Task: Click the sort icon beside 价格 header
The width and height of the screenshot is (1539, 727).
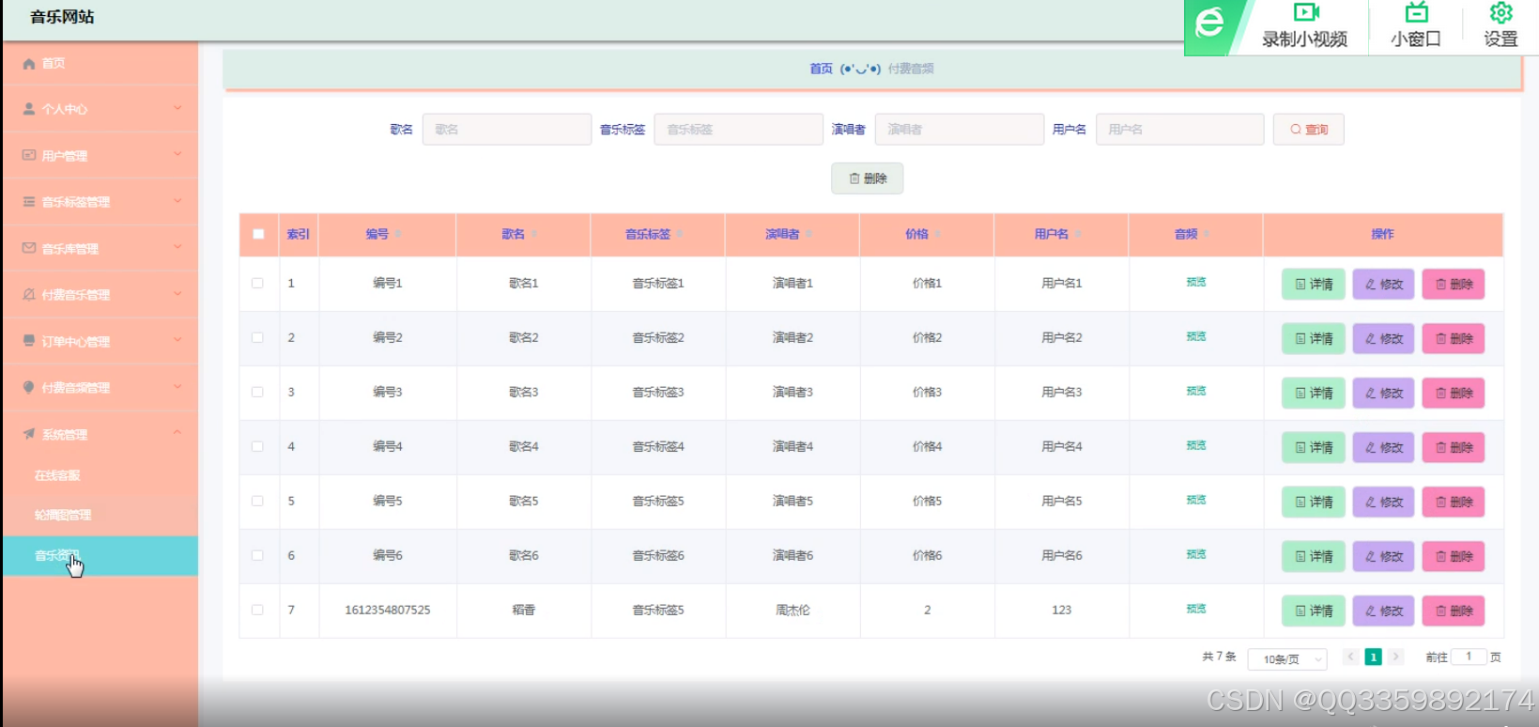Action: (x=937, y=234)
